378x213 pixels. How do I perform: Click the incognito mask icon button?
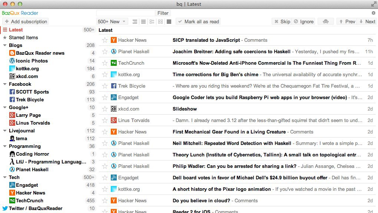coord(326,22)
